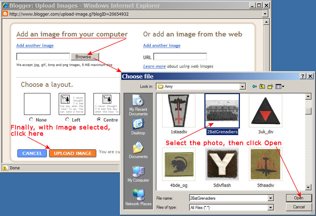Screen dimensions: 316x216
Task: Click the browser address URL text
Action: (x=69, y=14)
